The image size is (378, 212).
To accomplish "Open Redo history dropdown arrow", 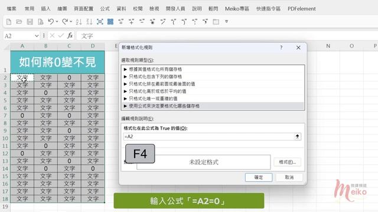I will 71,22.
